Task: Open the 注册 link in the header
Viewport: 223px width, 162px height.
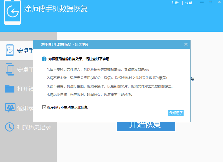Action: click(175, 3)
